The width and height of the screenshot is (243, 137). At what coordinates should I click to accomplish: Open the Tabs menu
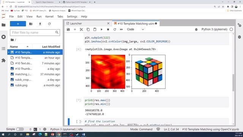(x=60, y=16)
